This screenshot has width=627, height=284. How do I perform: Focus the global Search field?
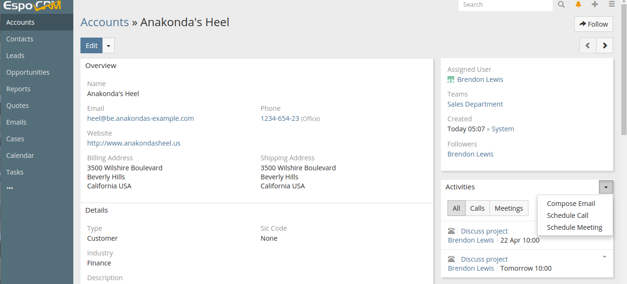(505, 5)
